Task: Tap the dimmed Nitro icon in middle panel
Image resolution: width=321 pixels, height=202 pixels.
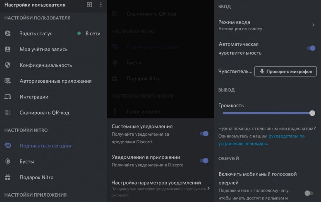Action: pyautogui.click(x=115, y=47)
